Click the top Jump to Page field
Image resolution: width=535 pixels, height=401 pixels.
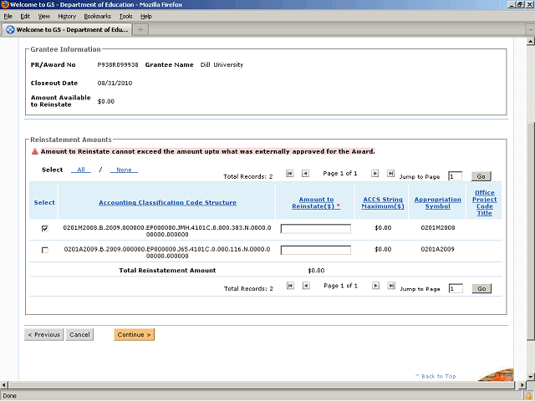(x=455, y=176)
